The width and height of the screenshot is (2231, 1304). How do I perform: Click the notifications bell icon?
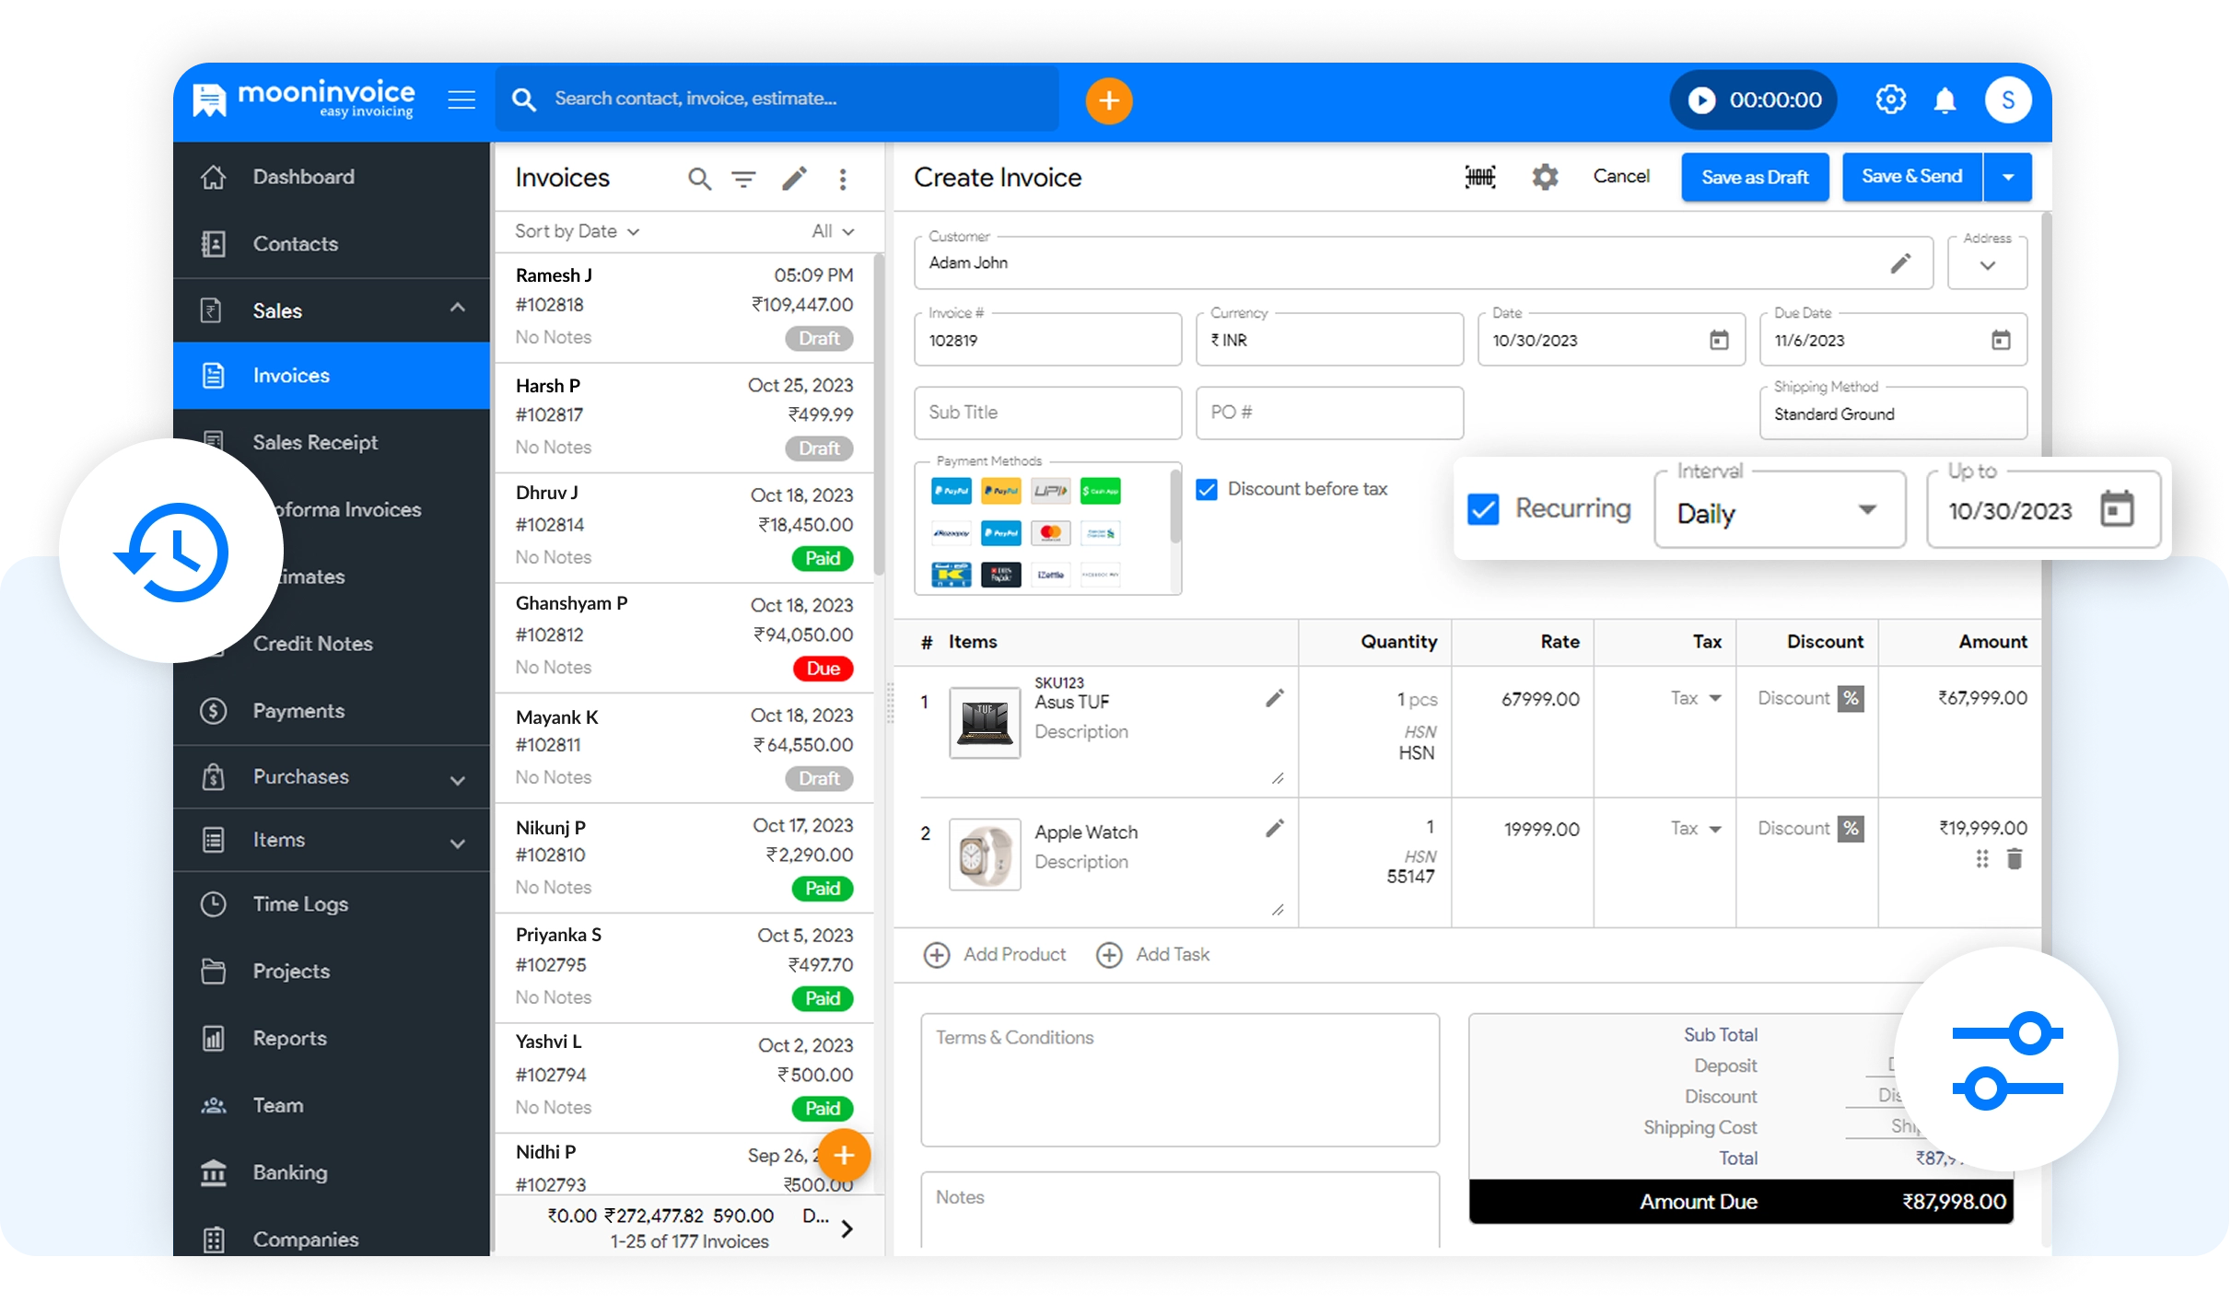[1945, 99]
